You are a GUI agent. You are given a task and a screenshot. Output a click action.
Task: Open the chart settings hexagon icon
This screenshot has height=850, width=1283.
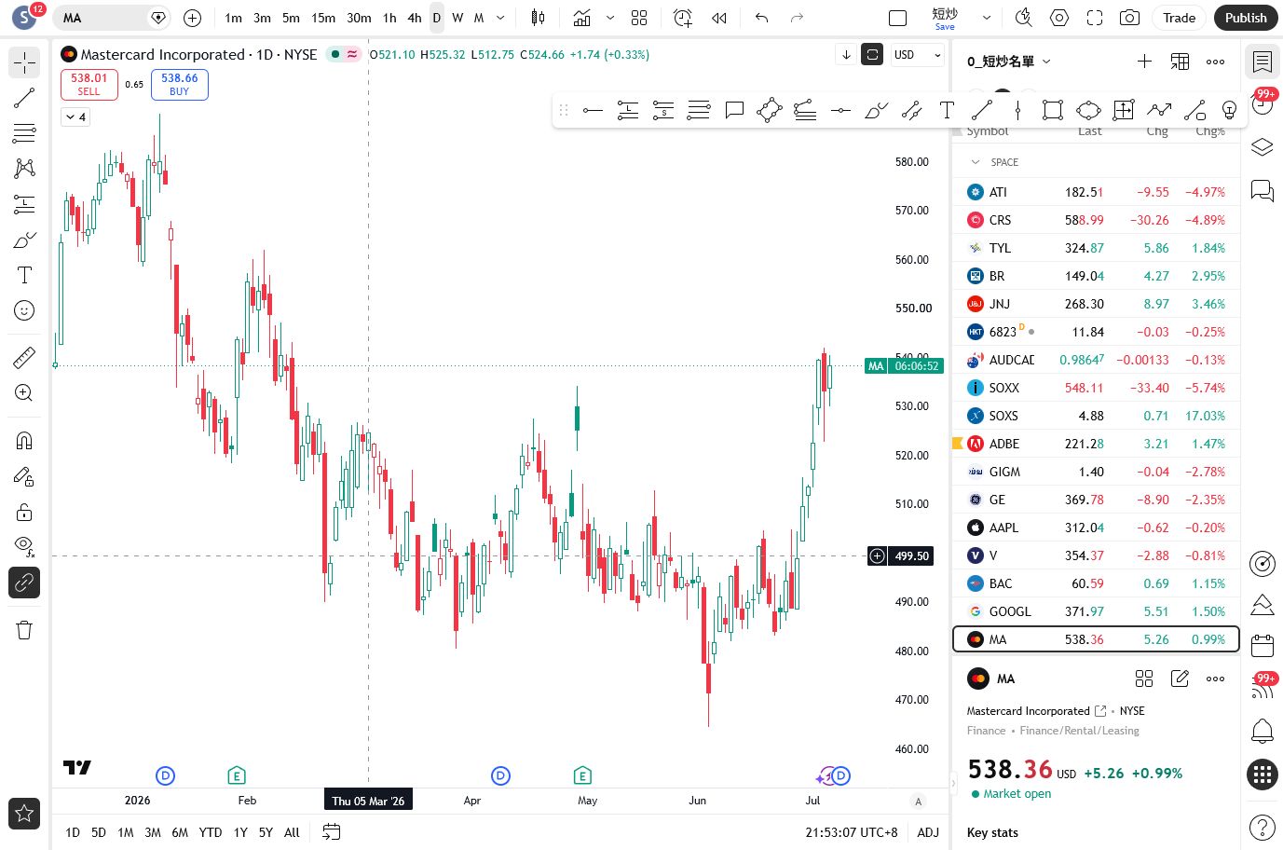tap(1059, 18)
